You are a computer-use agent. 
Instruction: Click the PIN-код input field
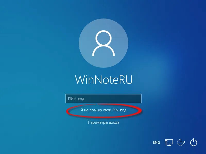(x=104, y=99)
